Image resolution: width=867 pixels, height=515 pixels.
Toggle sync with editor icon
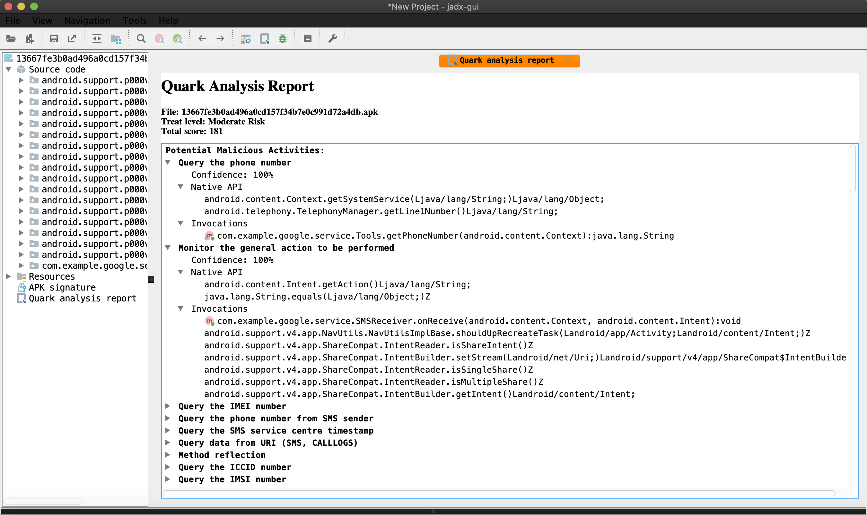[97, 38]
